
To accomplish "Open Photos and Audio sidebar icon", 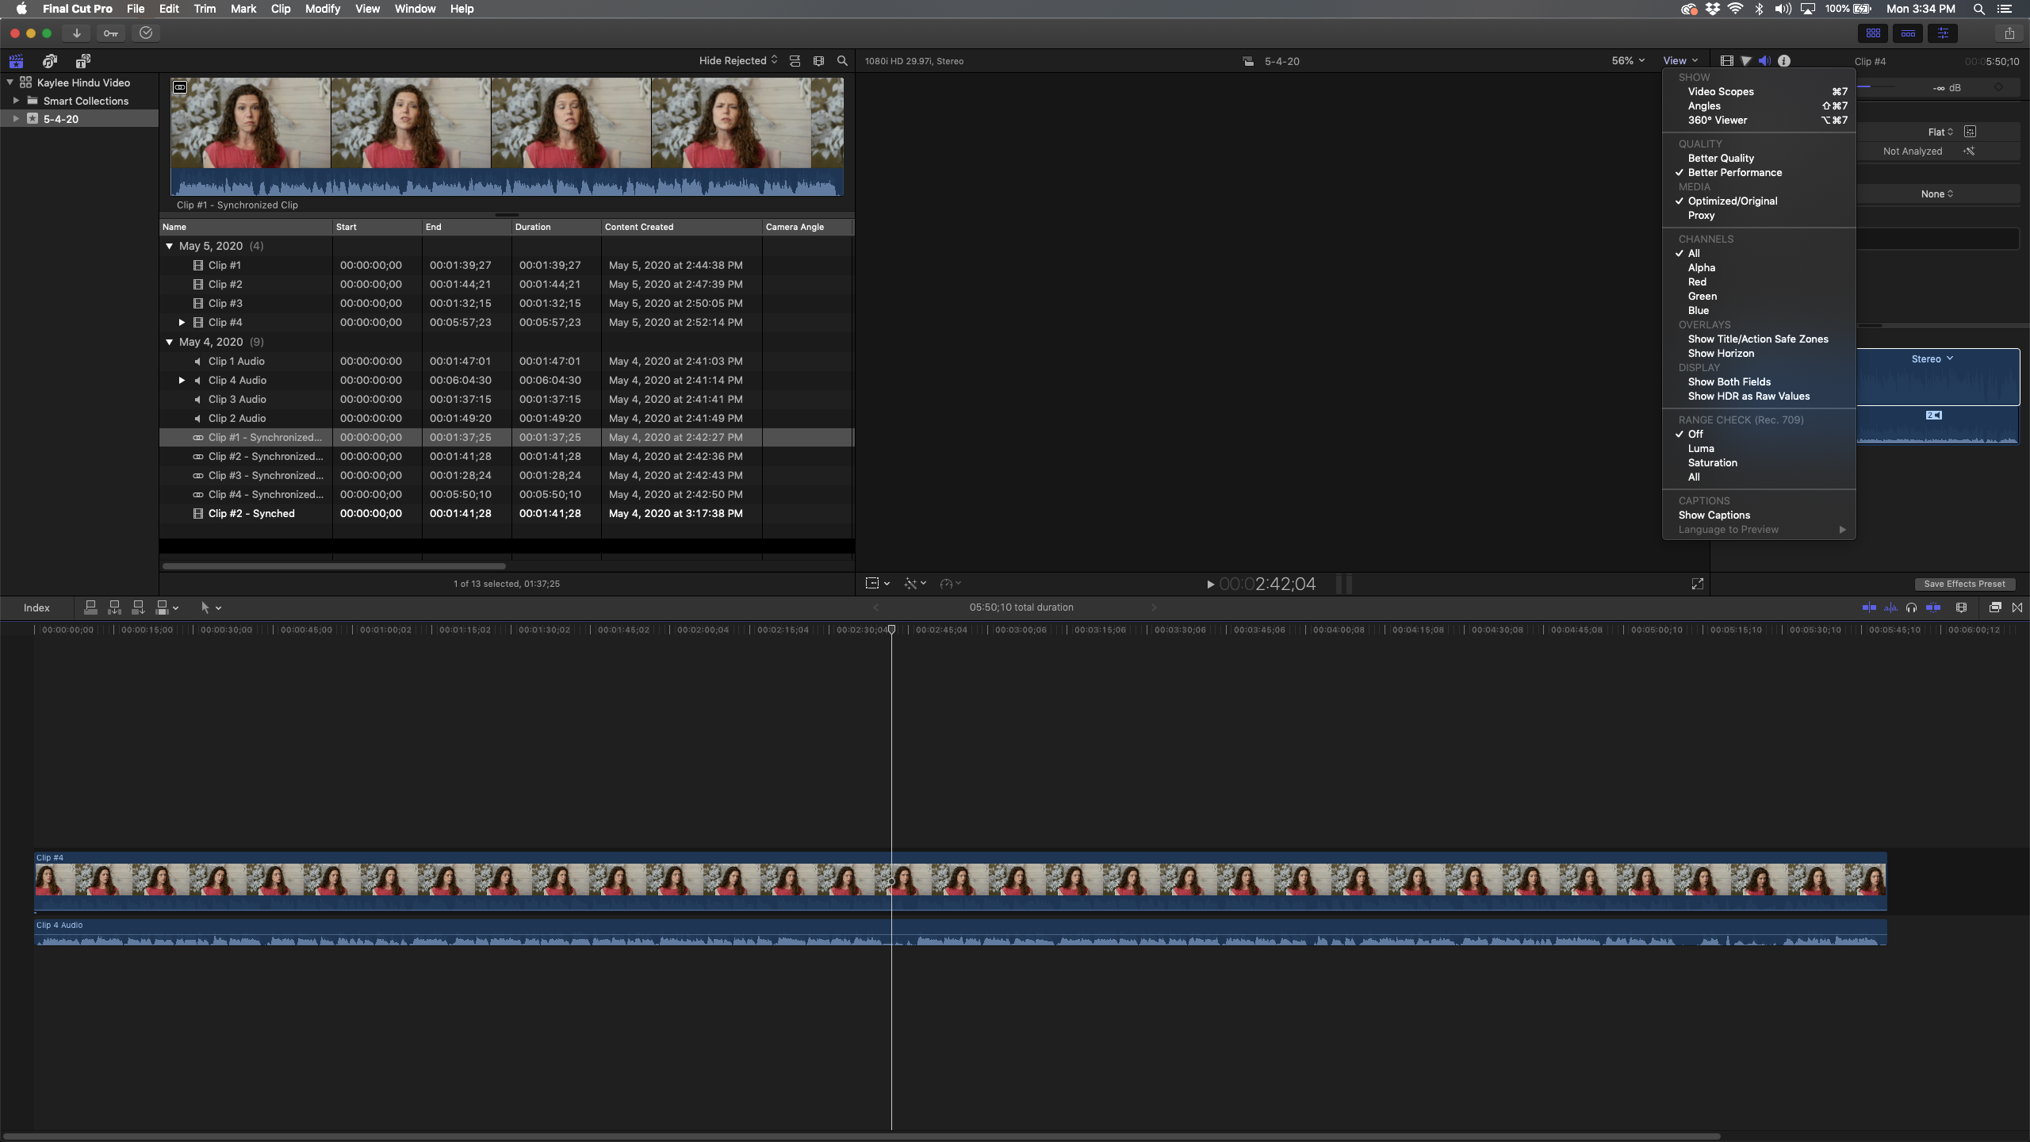I will (x=50, y=61).
